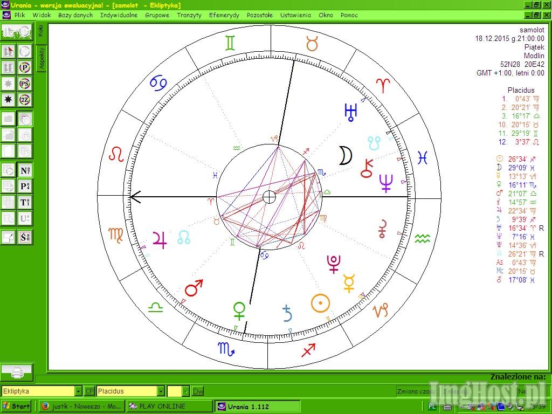The height and width of the screenshot is (414, 552).
Task: Click the top chart-and-clock toolbar button
Action: pos(17,32)
